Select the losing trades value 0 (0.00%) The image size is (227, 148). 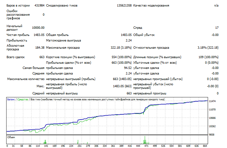pos(212,63)
